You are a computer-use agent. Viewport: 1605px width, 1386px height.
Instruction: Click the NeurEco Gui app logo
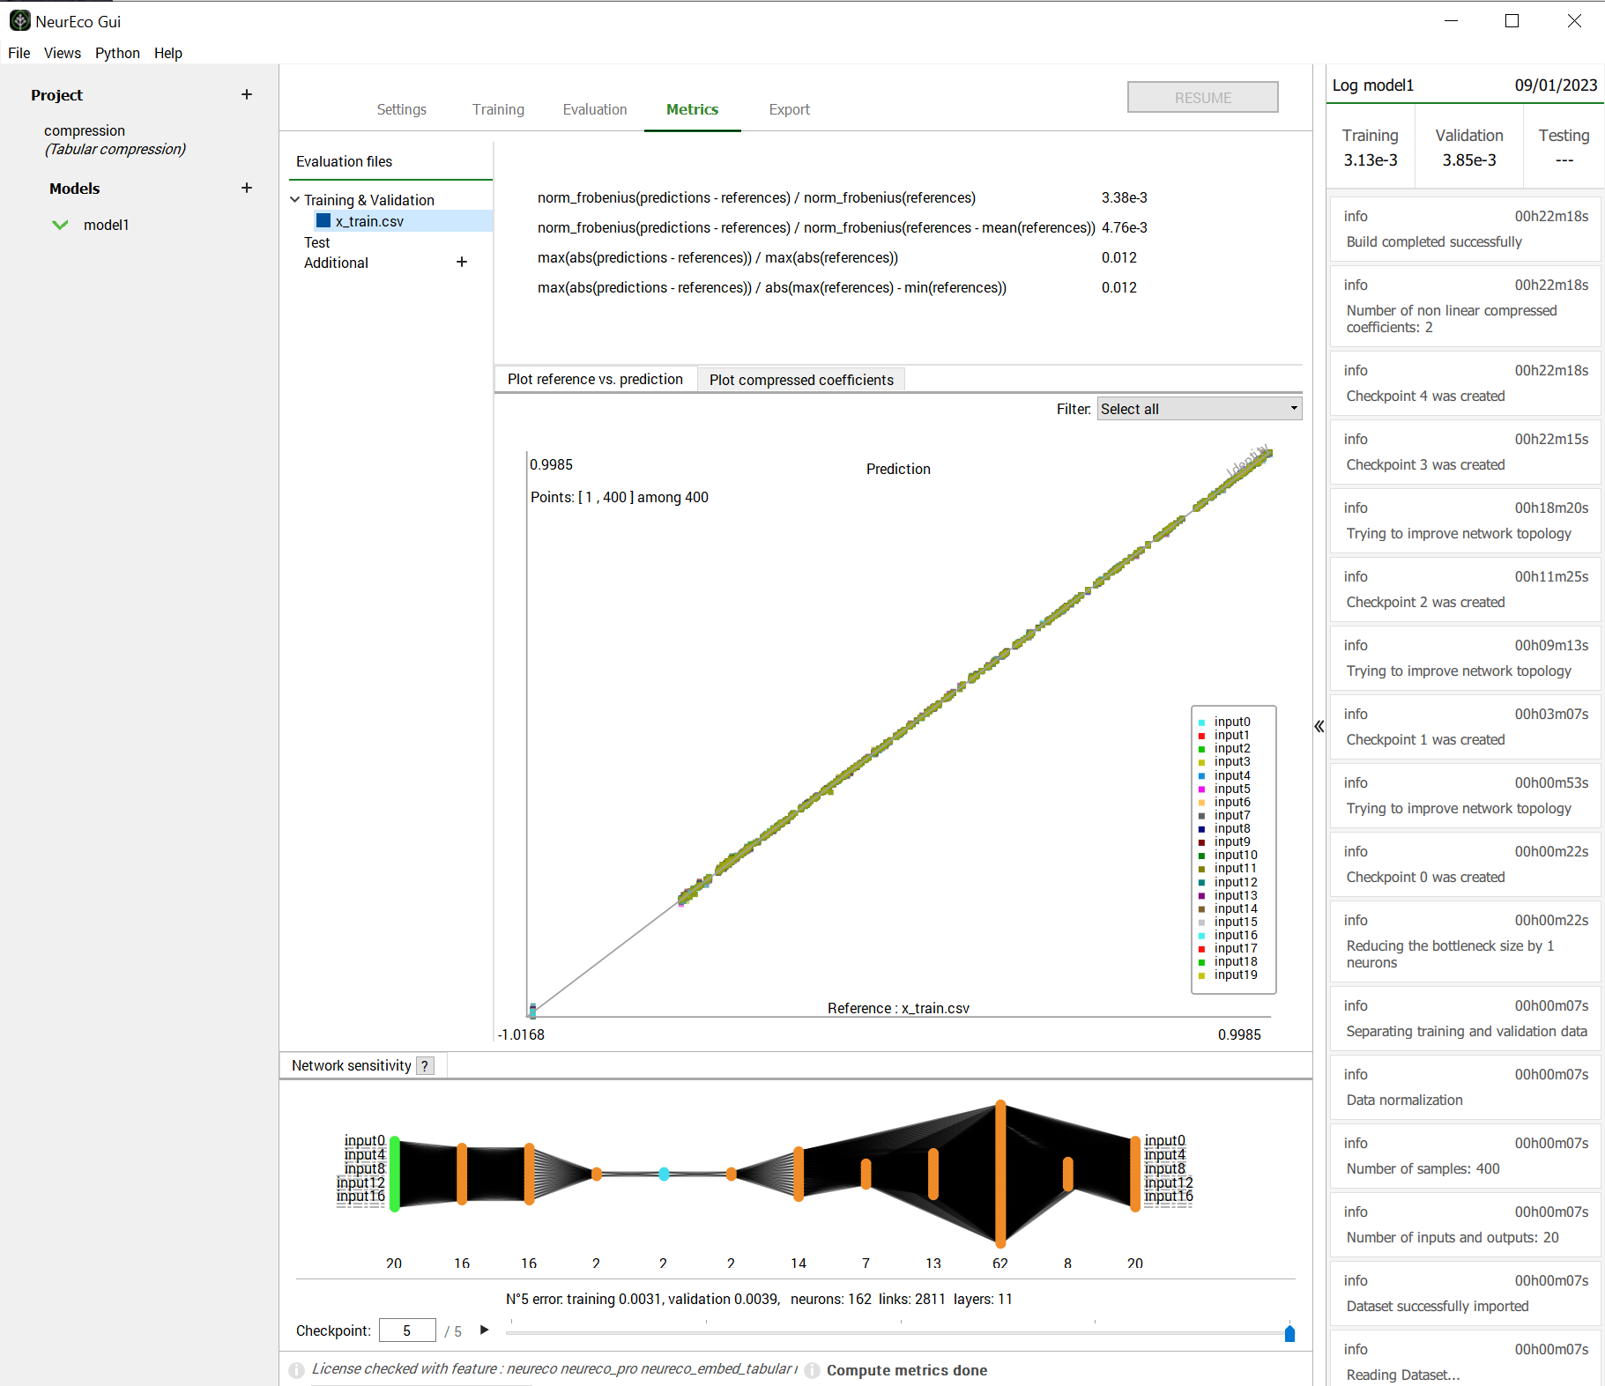(19, 20)
